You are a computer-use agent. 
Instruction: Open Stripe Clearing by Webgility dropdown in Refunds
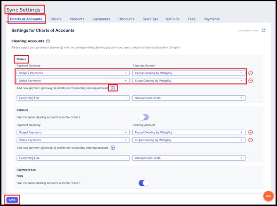pos(189,140)
